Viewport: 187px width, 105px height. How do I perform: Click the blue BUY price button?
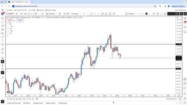(x=20, y=21)
